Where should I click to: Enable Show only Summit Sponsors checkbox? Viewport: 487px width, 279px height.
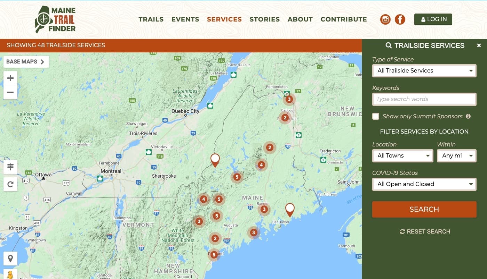coord(376,116)
